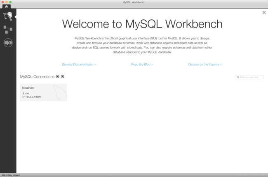Screen dimensions: 268x177
Task: Open the manage connections wrench icon
Action: [x=63, y=76]
